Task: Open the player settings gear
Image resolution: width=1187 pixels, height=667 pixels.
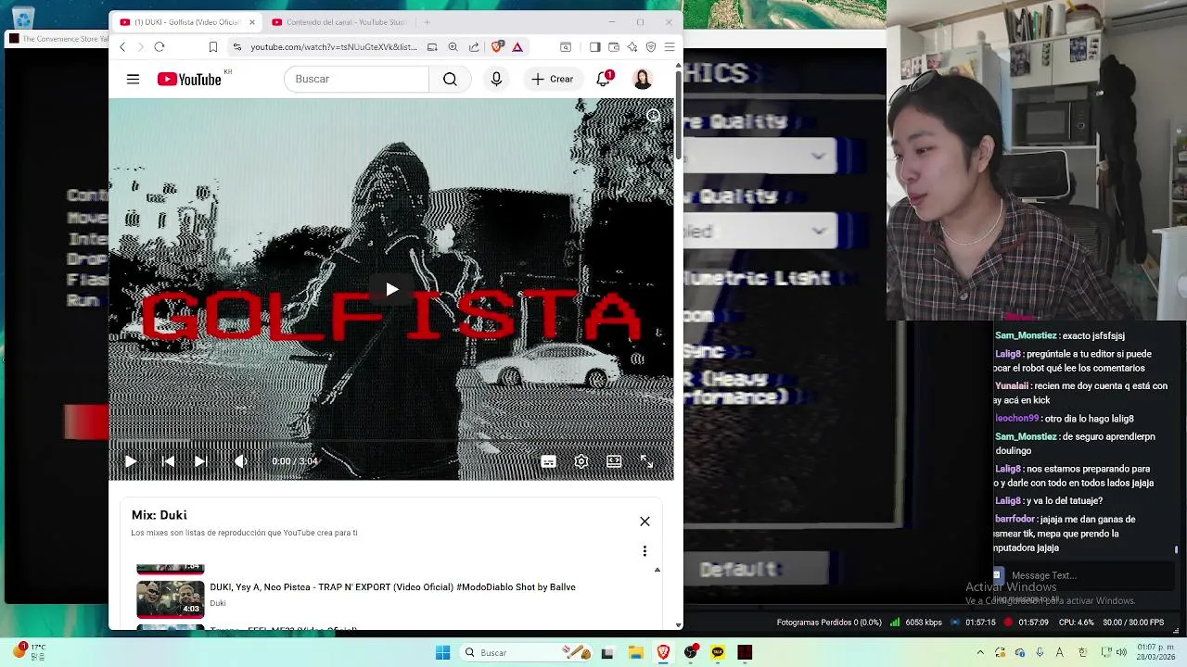Action: pos(581,461)
